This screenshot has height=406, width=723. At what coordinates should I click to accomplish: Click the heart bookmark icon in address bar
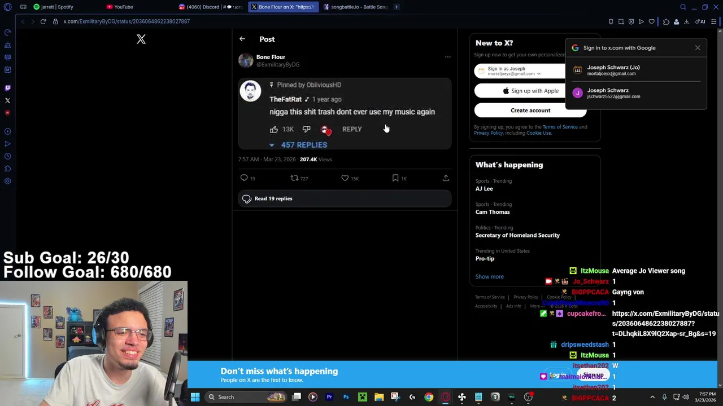[651, 21]
